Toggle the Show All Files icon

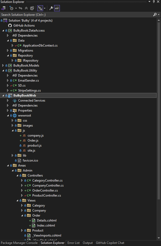(32, 8)
